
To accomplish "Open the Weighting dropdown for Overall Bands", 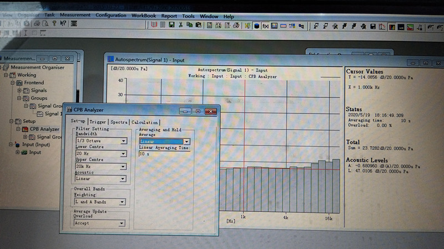I will 123,202.
